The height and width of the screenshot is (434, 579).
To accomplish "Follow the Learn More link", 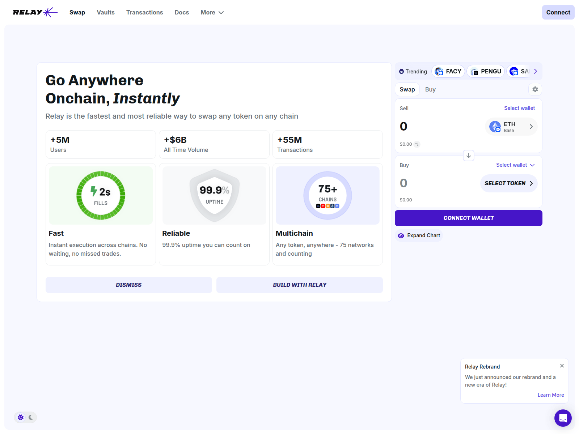I will [550, 395].
